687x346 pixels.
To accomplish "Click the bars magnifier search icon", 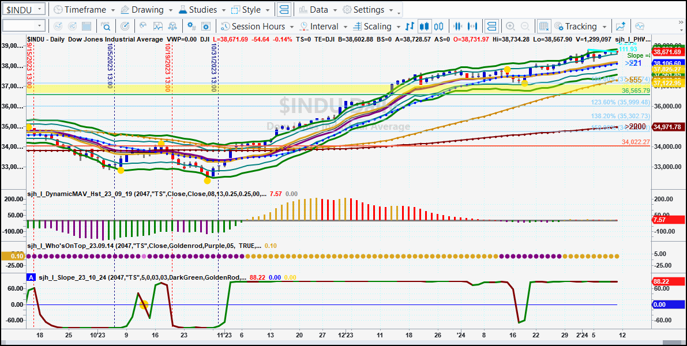I will 106,27.
